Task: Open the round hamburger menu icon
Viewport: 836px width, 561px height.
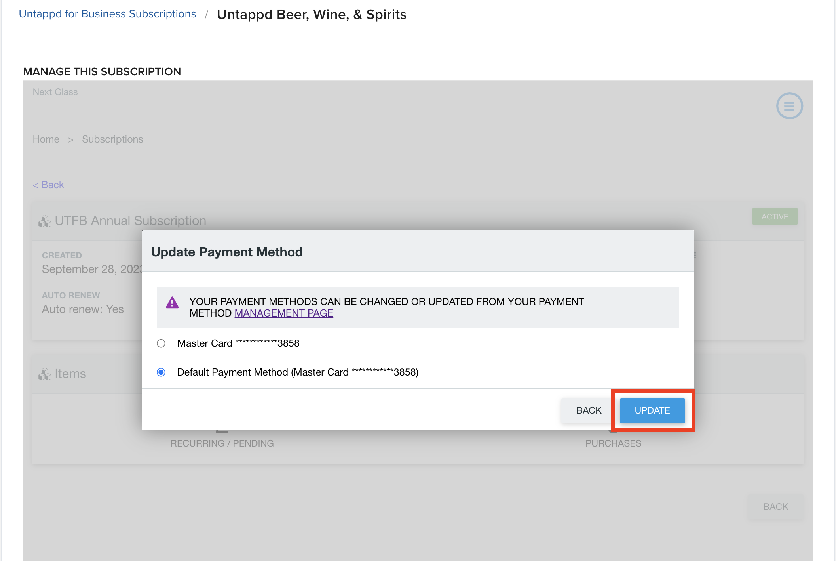Action: click(x=789, y=106)
